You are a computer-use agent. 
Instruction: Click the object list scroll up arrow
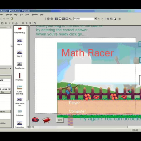27,27
